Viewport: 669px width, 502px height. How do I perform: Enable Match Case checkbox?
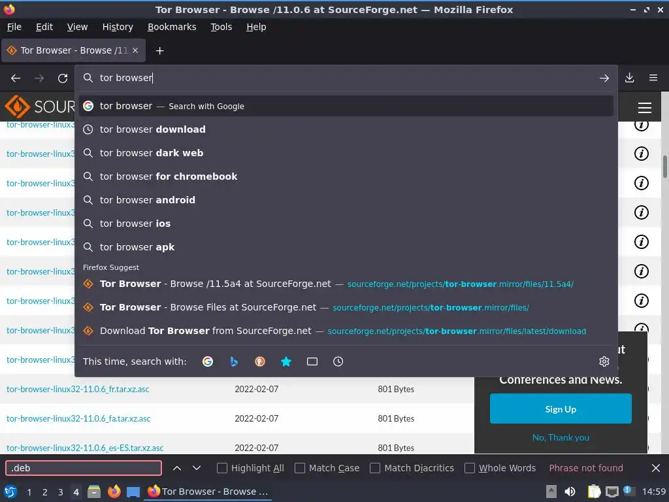(300, 468)
